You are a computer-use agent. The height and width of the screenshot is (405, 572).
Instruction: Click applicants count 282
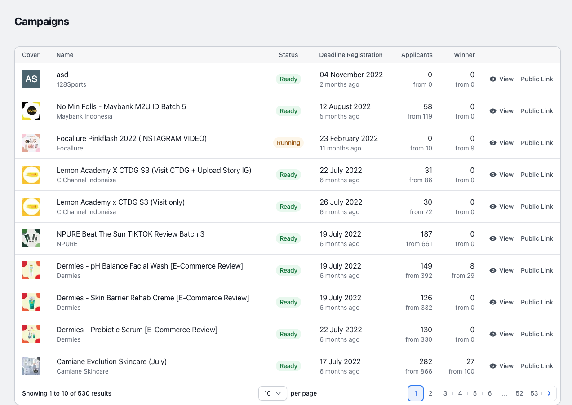coord(426,361)
